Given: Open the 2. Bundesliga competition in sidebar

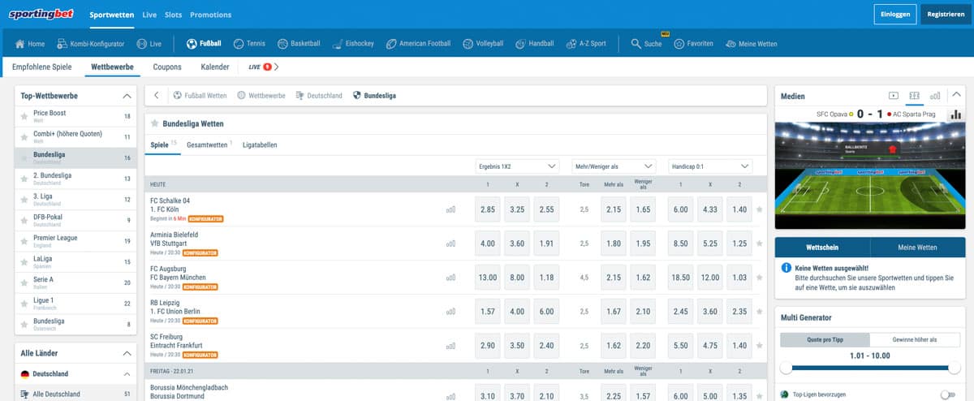Looking at the screenshot, I should pos(75,179).
